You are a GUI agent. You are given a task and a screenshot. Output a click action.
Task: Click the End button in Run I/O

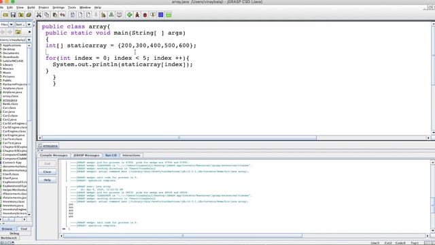pyautogui.click(x=47, y=163)
